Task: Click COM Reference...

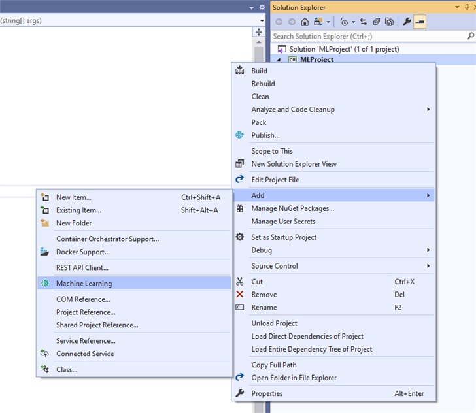Action: [x=134, y=299]
